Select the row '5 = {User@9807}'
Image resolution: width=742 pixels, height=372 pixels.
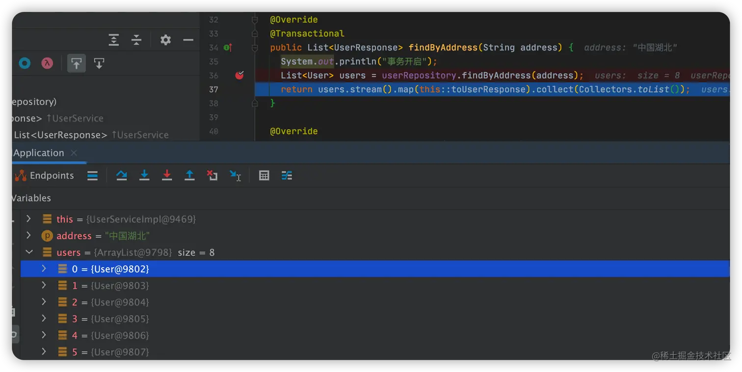(375, 351)
